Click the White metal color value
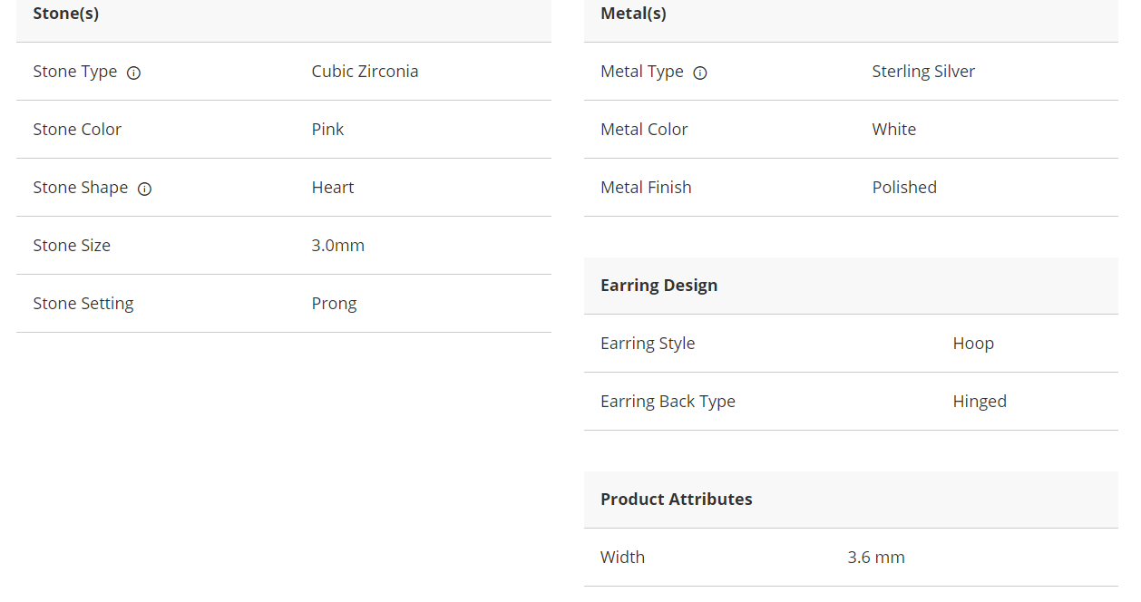Viewport: 1141px width, 602px height. (893, 130)
